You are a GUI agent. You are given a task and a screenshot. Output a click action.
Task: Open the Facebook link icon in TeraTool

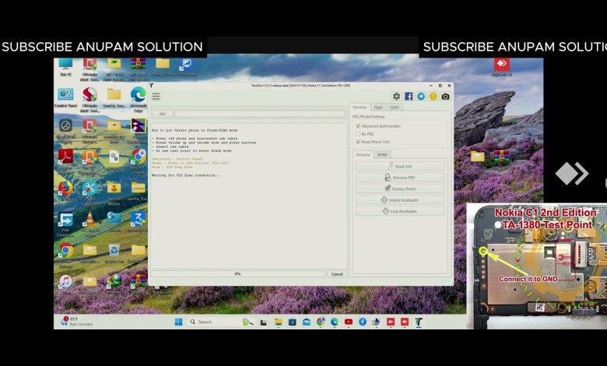click(x=409, y=96)
